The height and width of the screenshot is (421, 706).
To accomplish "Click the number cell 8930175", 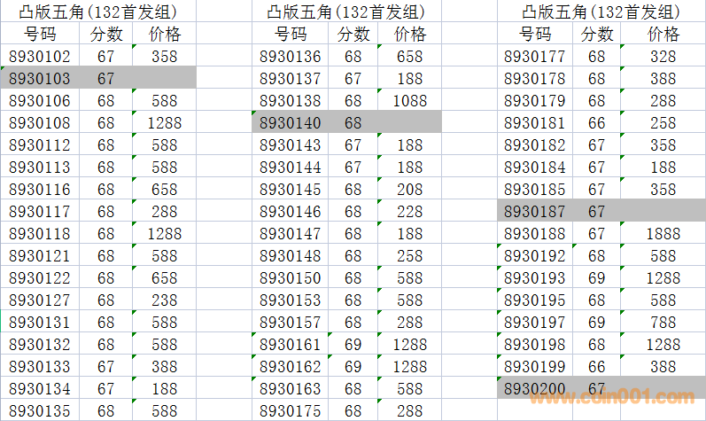I will 291,411.
